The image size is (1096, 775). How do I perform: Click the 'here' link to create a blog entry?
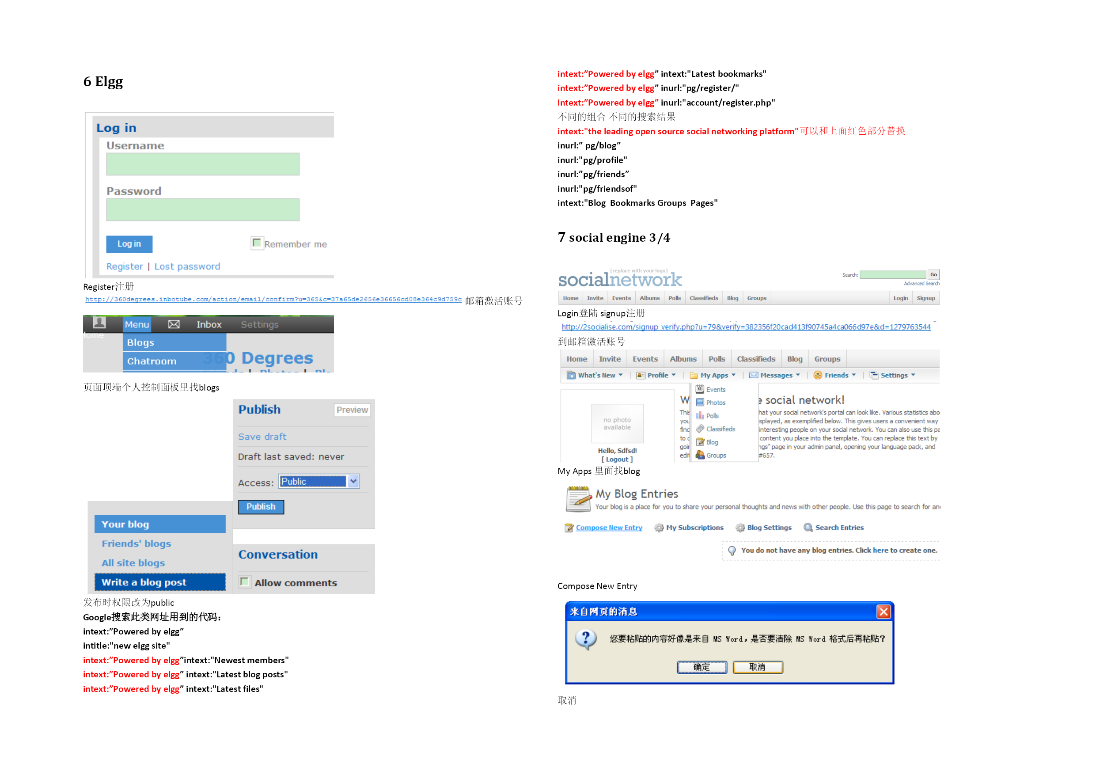click(880, 550)
